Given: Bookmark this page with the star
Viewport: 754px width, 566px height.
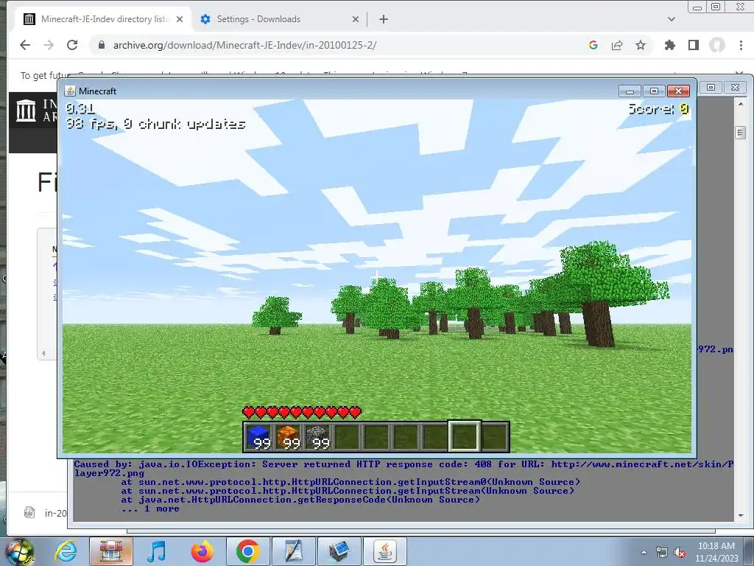Looking at the screenshot, I should click(641, 45).
